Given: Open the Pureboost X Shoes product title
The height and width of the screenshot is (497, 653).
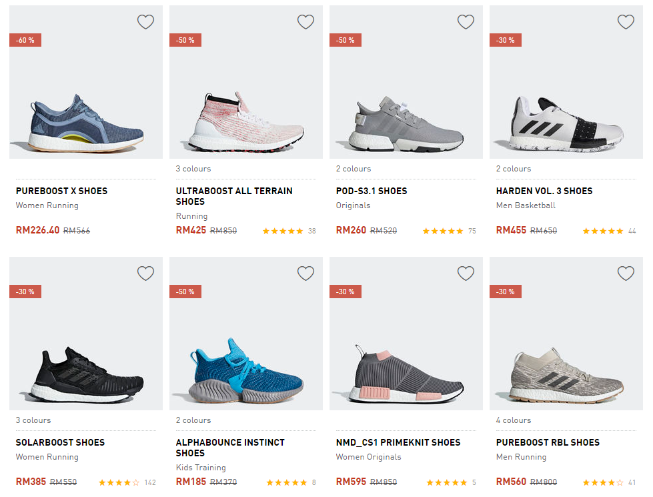Looking at the screenshot, I should coord(61,191).
